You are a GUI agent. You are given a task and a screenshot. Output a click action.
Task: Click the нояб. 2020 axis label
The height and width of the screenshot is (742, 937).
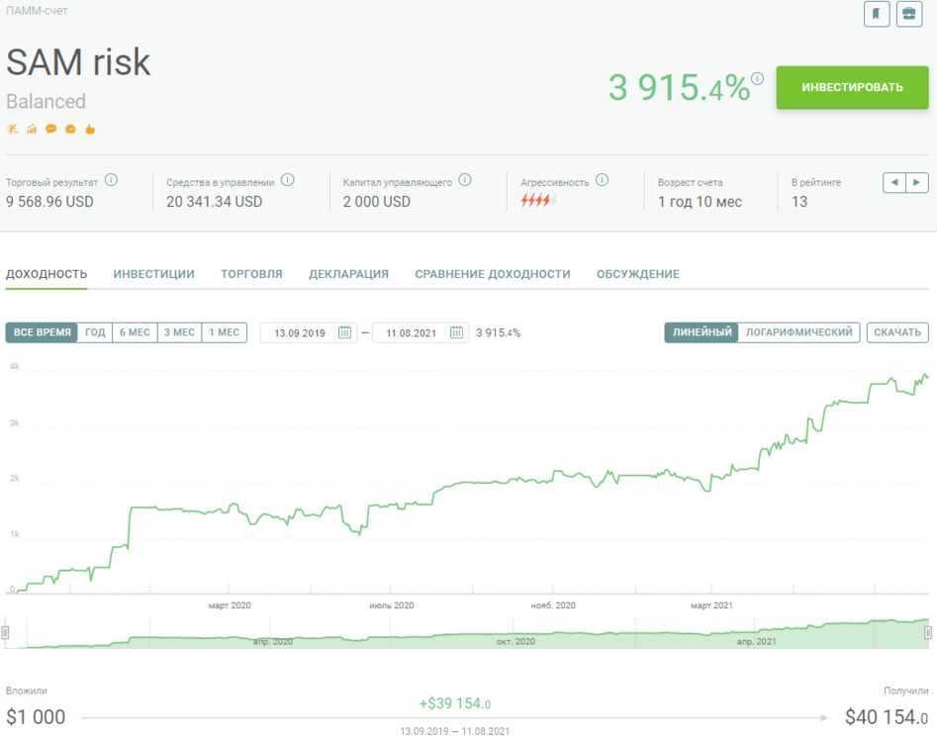(553, 605)
